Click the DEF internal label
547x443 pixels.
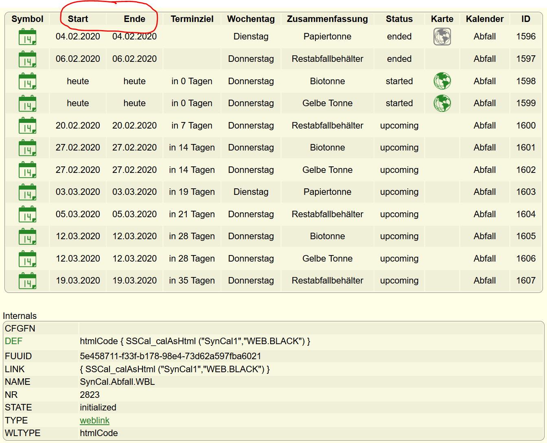click(x=13, y=341)
